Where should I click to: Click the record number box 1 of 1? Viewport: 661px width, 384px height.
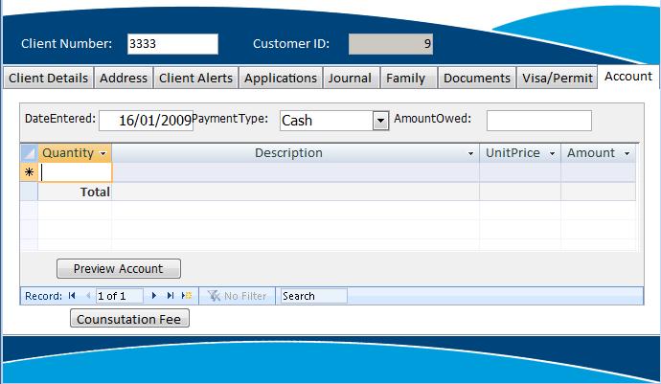point(120,296)
